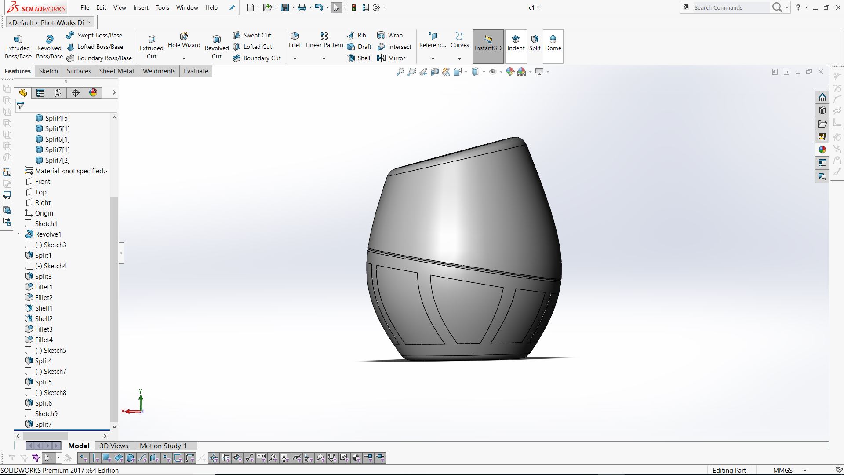Open the ConfigurationManager tab icon

coord(58,93)
